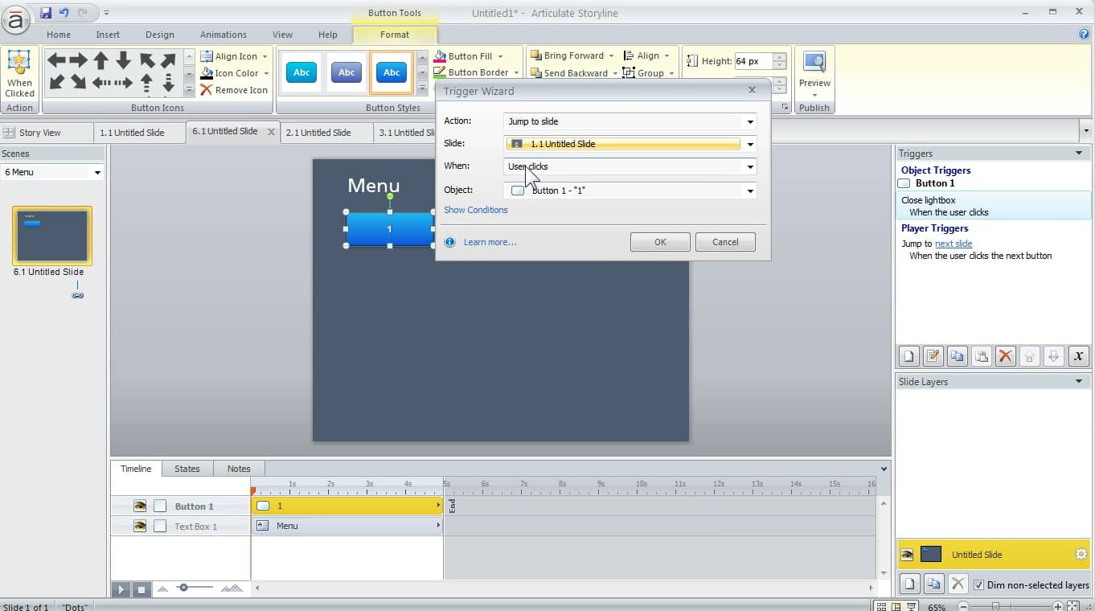This screenshot has height=611, width=1095.
Task: Open the help question mark icon
Action: coord(1084,35)
